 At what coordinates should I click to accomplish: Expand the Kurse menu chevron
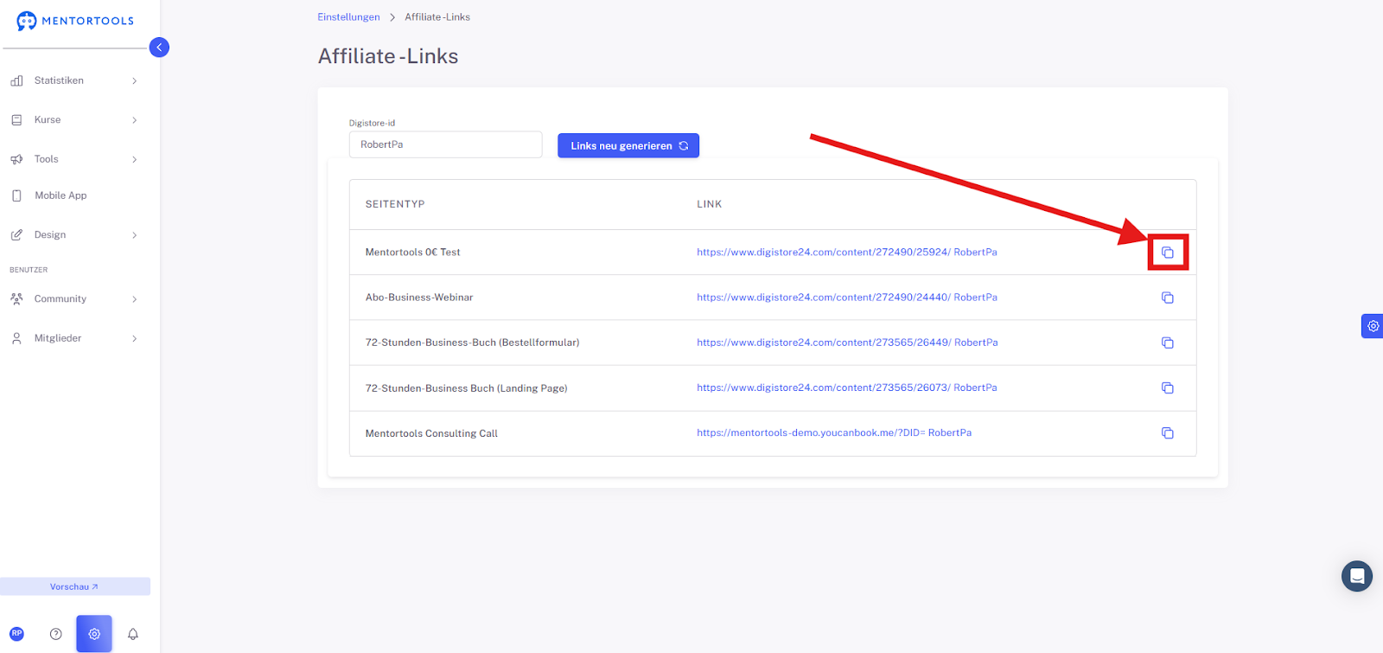pos(134,120)
